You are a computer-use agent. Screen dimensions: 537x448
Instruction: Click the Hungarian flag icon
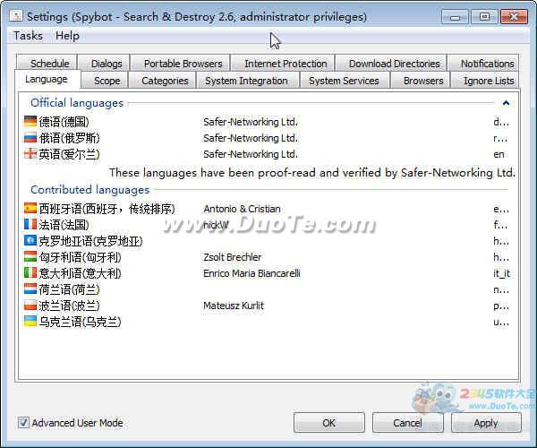coord(30,256)
